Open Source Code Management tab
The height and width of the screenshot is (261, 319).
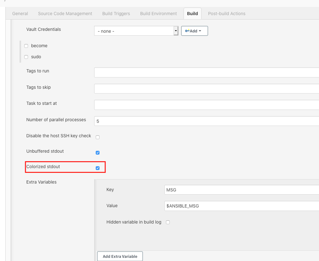pos(65,14)
